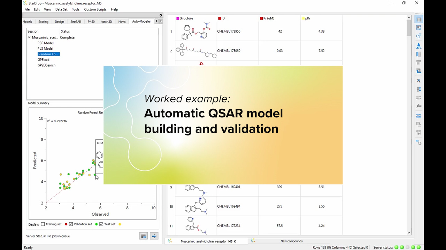The height and width of the screenshot is (250, 446).
Task: Click the StarDrop app icon in title bar
Action: (x=25, y=3)
